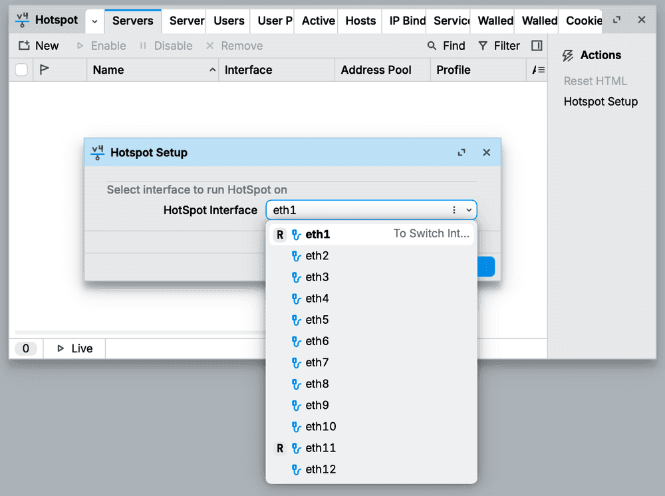Click the Enable toolbar button

tap(101, 46)
